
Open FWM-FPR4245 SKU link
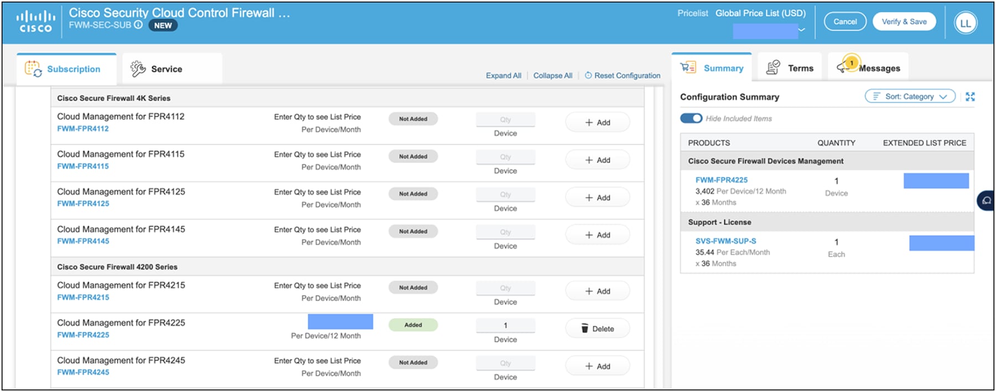pyautogui.click(x=83, y=372)
